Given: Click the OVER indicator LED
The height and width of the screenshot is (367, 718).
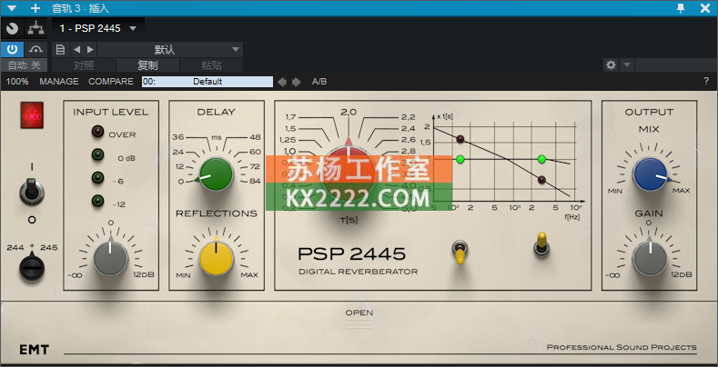Looking at the screenshot, I should click(97, 132).
